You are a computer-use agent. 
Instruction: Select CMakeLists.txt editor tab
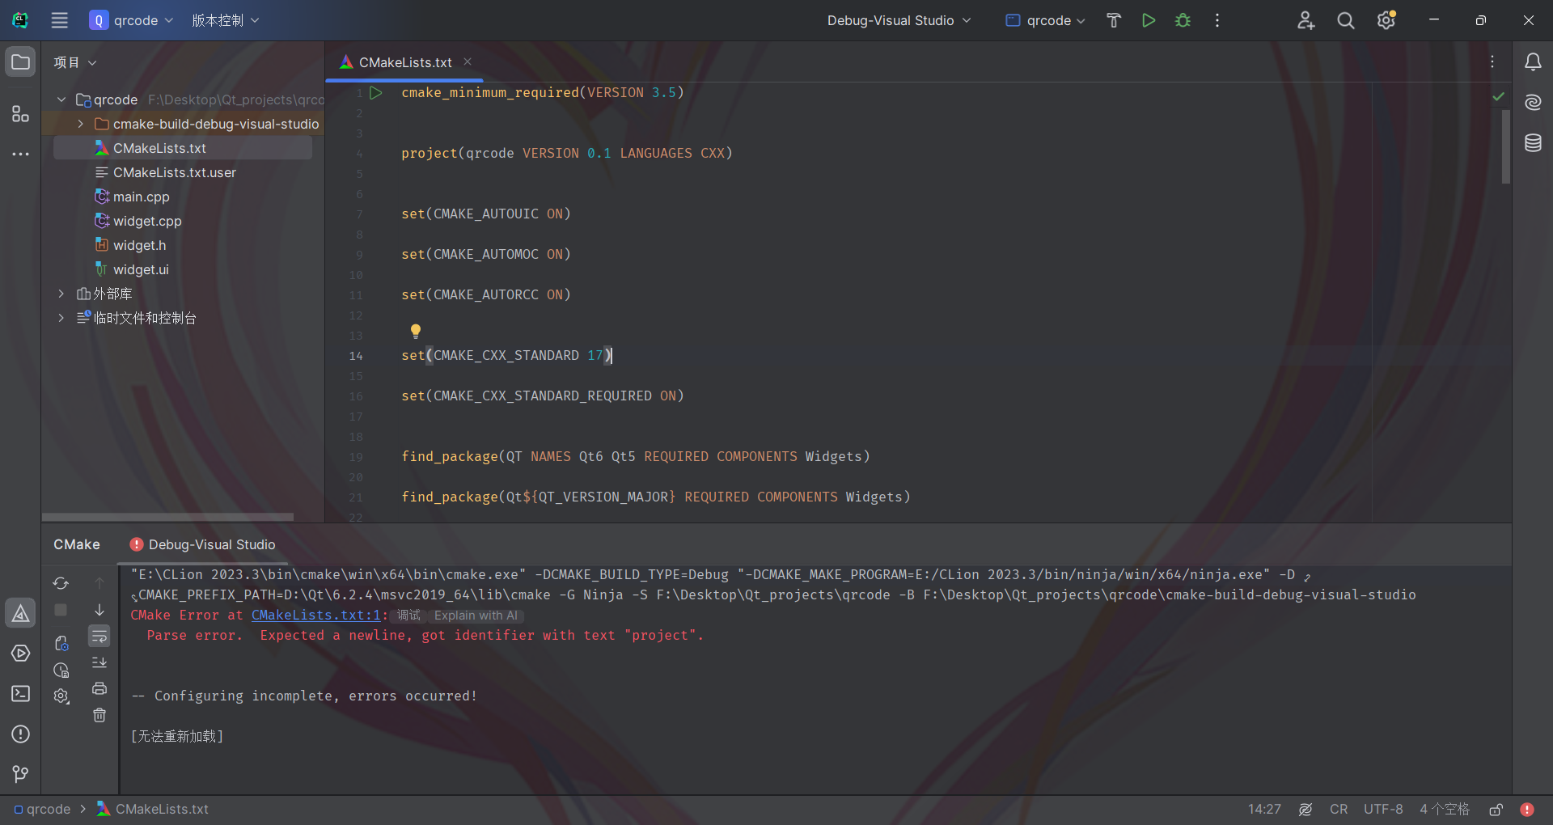[x=404, y=62]
